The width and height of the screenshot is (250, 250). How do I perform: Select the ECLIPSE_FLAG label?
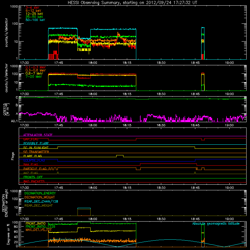34,160
